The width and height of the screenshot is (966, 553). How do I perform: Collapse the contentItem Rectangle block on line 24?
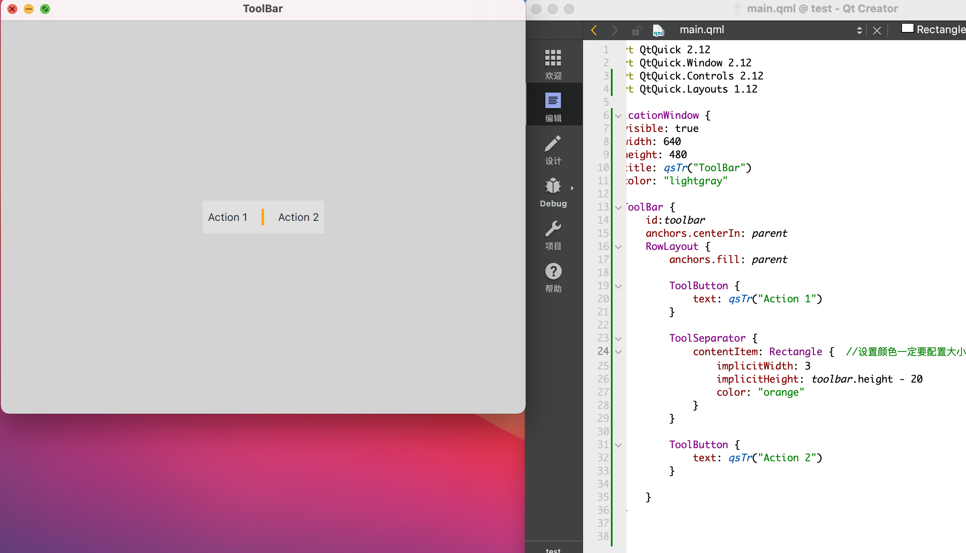[x=619, y=352]
